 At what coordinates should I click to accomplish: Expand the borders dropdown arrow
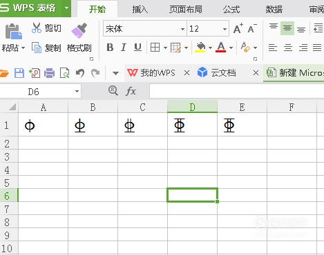click(x=165, y=48)
